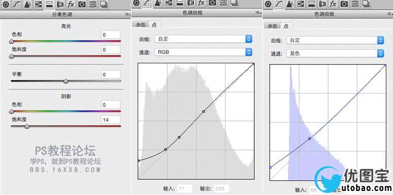
Task: Expand 曲线 自定 dropdown in RGB curve panel
Action: pyautogui.click(x=204, y=39)
